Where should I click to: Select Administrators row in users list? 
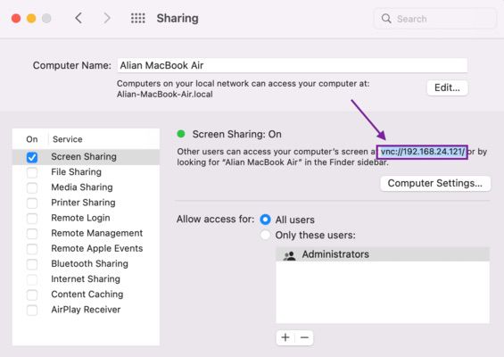[x=383, y=254]
